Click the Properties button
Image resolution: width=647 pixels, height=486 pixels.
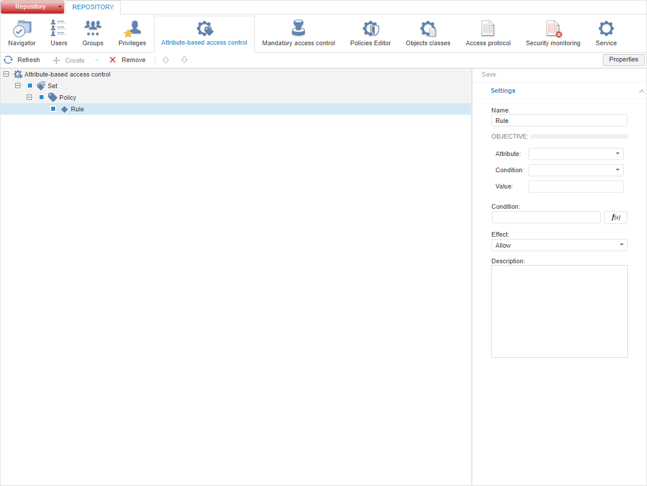pos(623,60)
